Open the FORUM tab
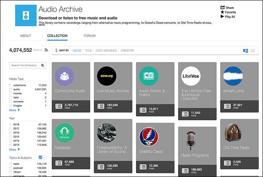Viewport: 263px width, 177px height. pos(89,36)
